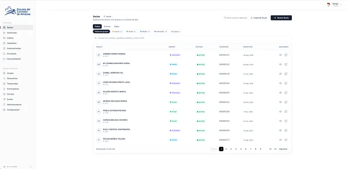Go to the Siguiente page
The width and height of the screenshot is (348, 169).
(x=283, y=149)
